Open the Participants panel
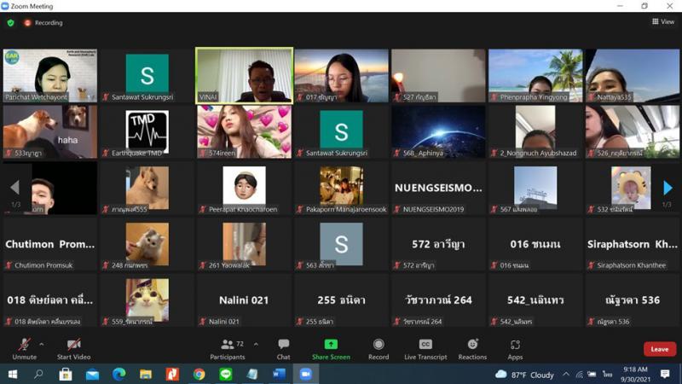Viewport: 682px width, 384px height. point(228,349)
